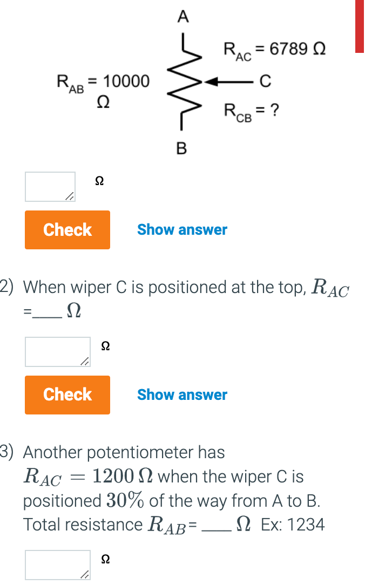Select the answer box for question 2
365x585 pixels.
pyautogui.click(x=57, y=350)
